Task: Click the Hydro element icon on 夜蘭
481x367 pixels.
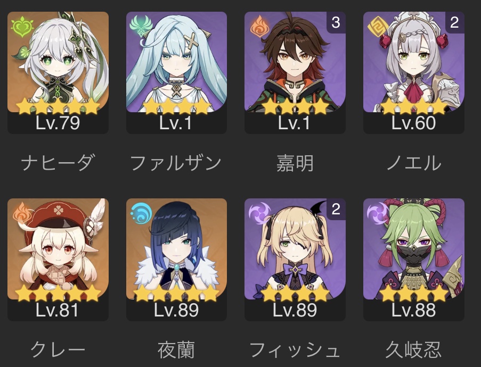Action: click(141, 213)
